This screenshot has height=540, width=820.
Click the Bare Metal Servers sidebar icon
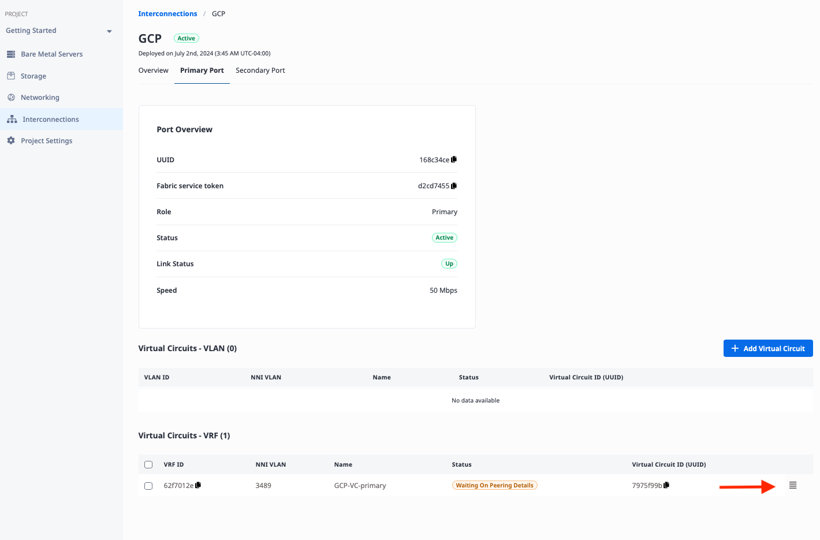(x=11, y=54)
